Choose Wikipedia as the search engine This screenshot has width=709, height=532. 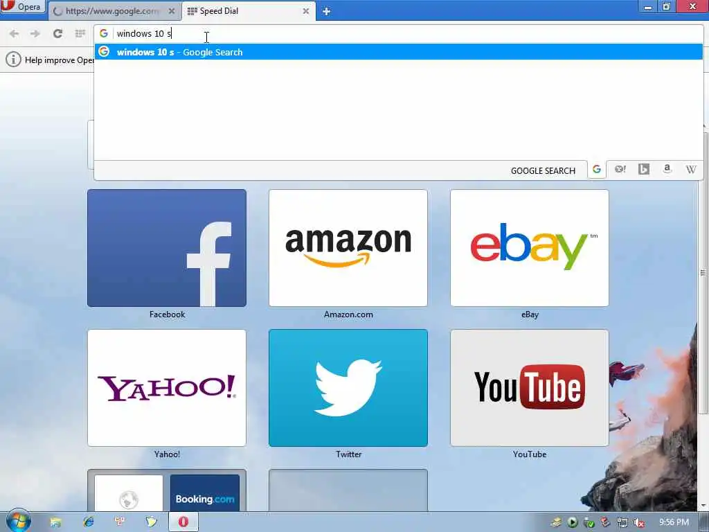tap(690, 170)
